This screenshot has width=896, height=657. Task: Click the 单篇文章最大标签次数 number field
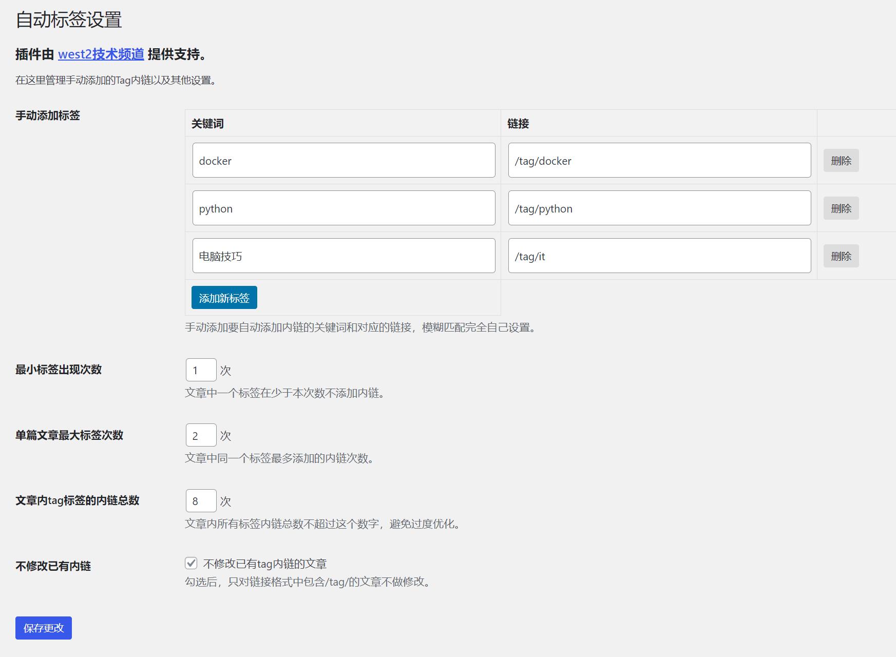click(x=201, y=435)
